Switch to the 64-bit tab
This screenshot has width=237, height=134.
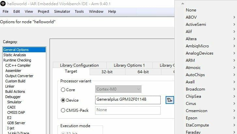click(x=143, y=72)
